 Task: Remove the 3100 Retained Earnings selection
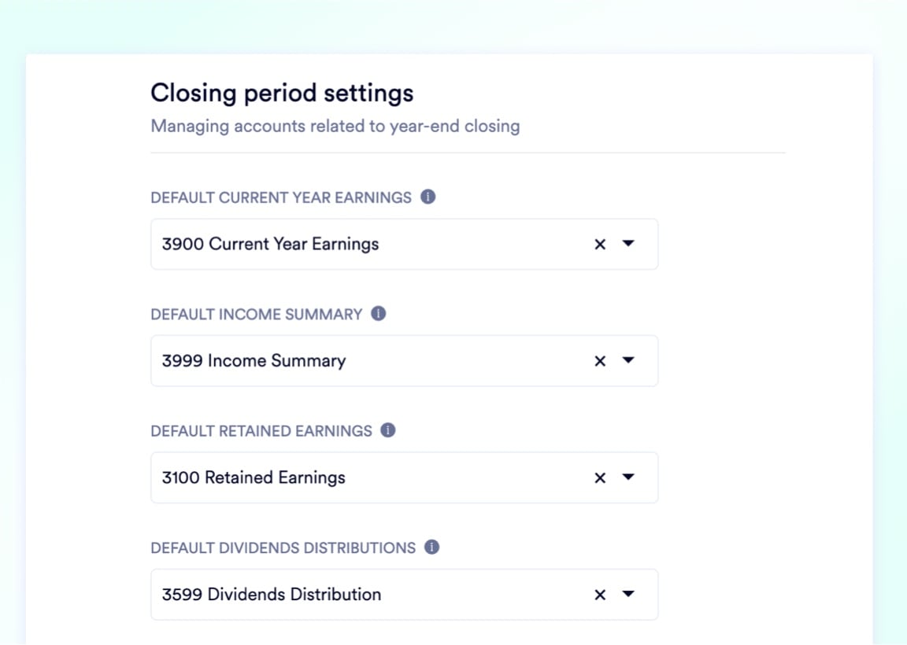click(x=600, y=478)
